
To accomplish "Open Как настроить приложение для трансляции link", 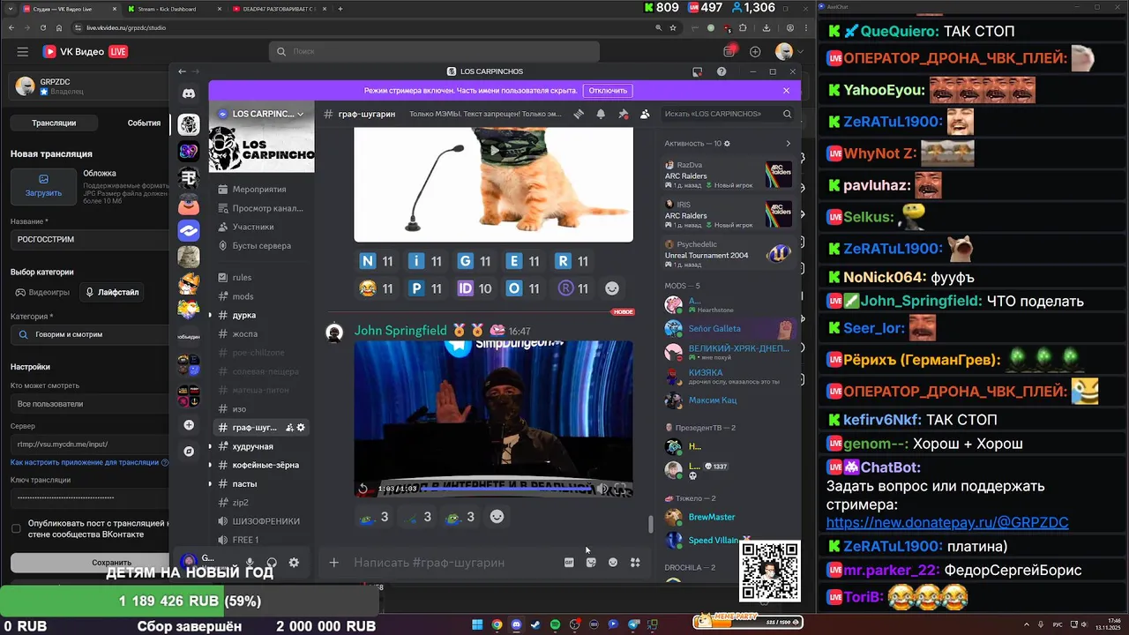I will [85, 462].
